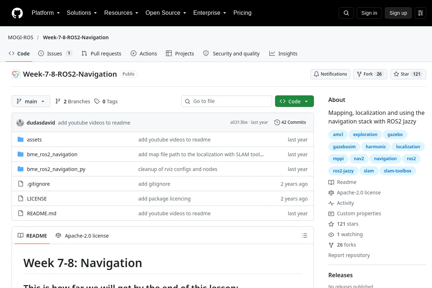Click the LICENSE file icon
The height and width of the screenshot is (288, 432).
pos(21,199)
